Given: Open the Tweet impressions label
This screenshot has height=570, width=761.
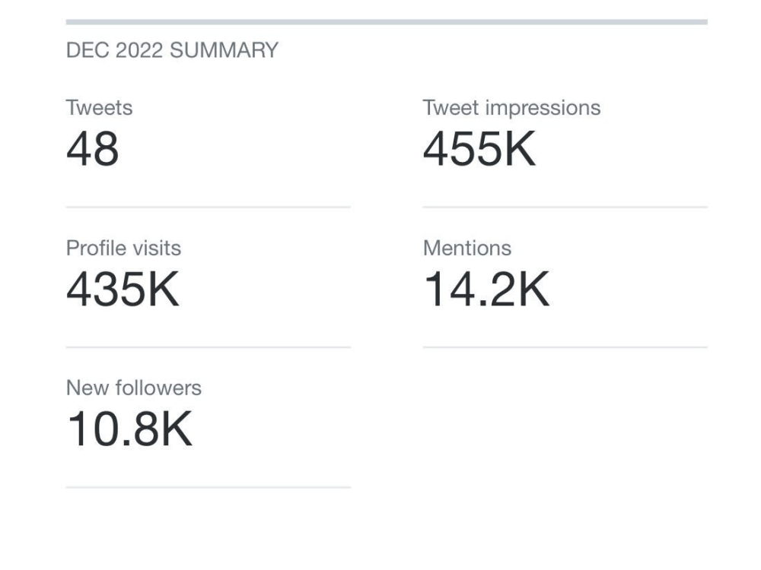Looking at the screenshot, I should [511, 108].
